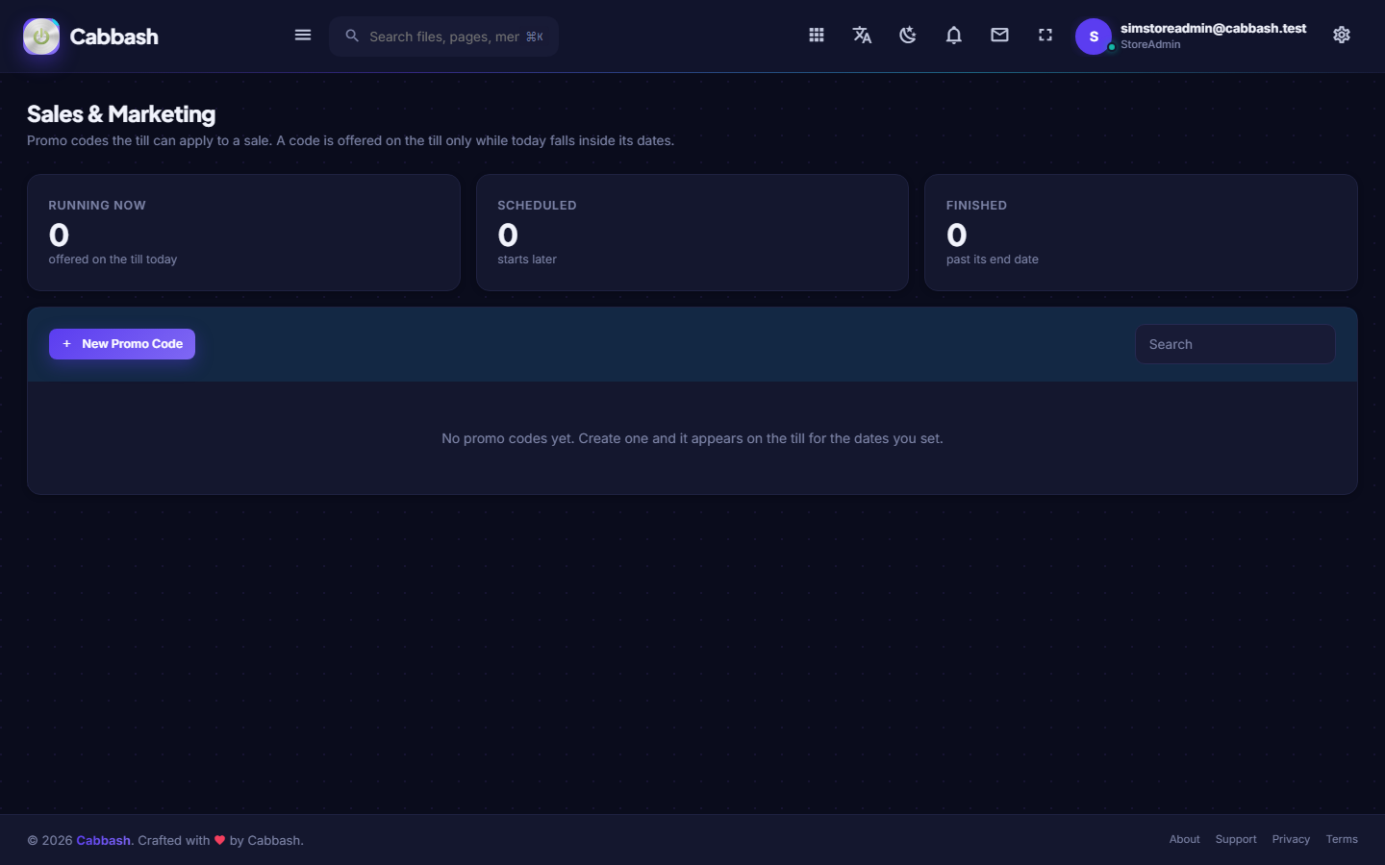
Task: Create a New Promo Code
Action: [x=122, y=344]
